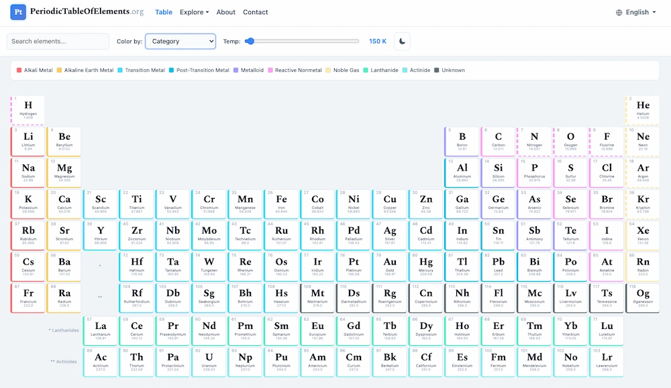671x388 pixels.
Task: Open the Explore dropdown menu
Action: 195,11
